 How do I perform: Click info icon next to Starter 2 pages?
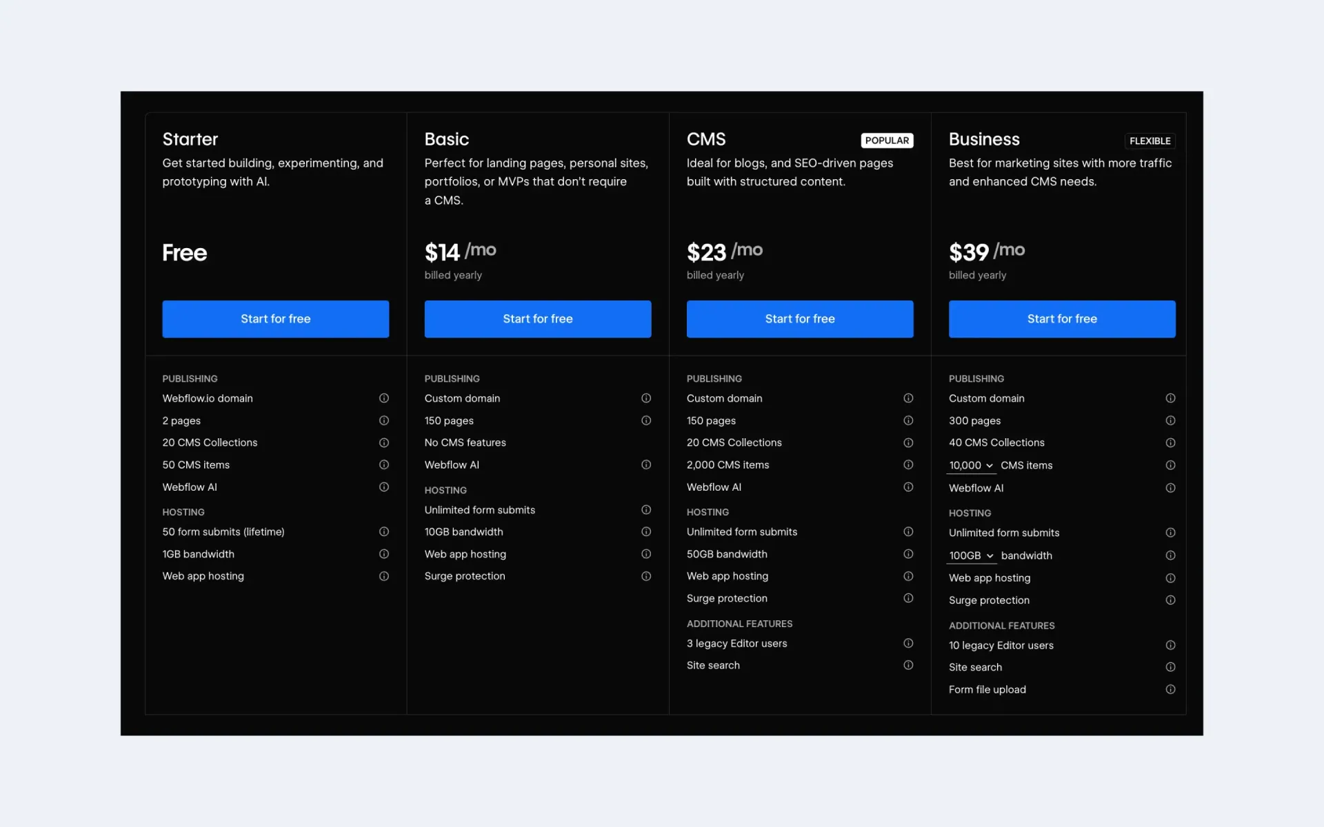coord(384,420)
